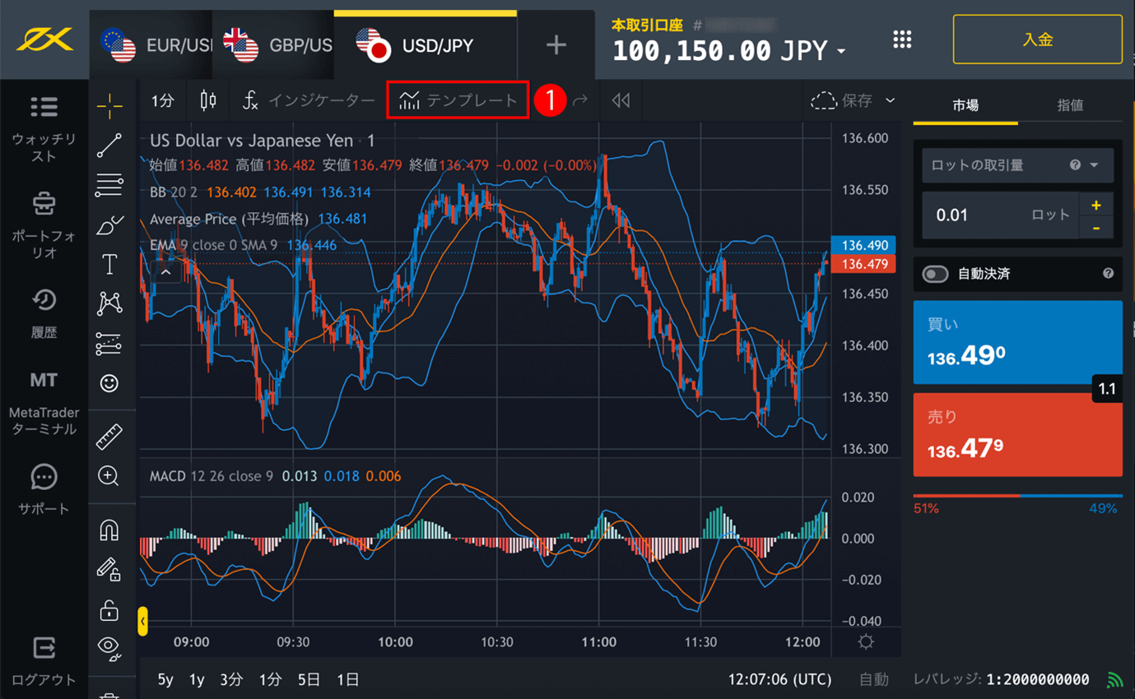
Task: Open the Templates (テンプレート) menu
Action: pyautogui.click(x=458, y=100)
